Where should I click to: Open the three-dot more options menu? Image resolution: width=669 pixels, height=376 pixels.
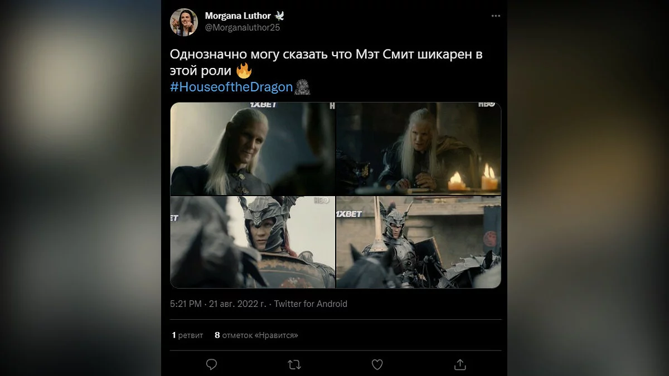click(x=496, y=16)
